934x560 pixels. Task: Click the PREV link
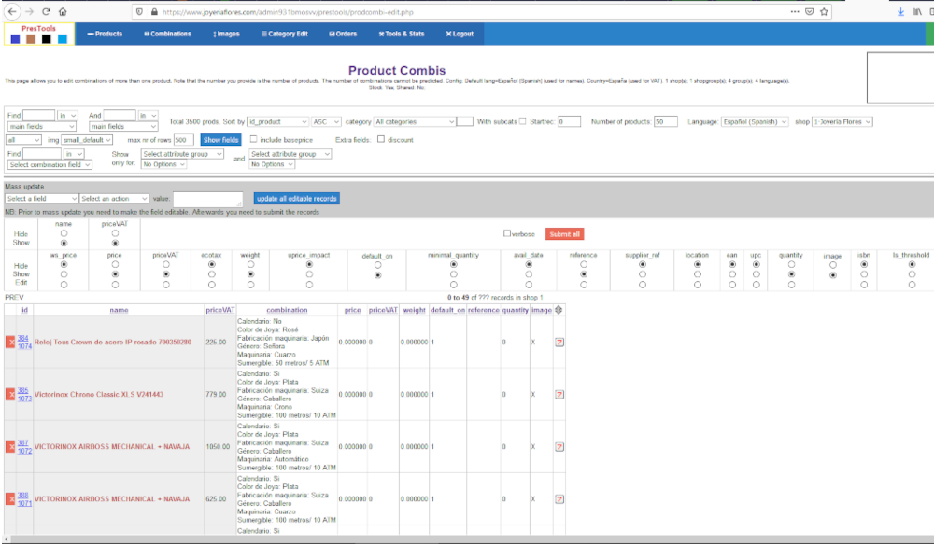pos(14,297)
